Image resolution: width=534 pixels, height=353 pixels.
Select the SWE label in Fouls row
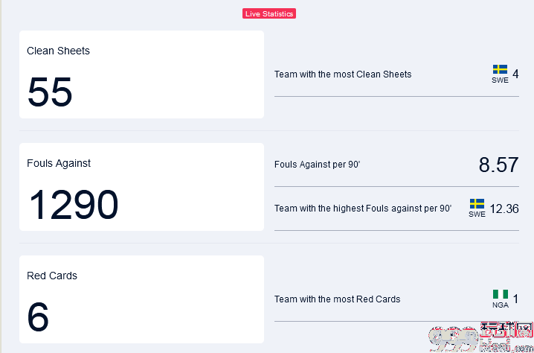[x=477, y=214]
